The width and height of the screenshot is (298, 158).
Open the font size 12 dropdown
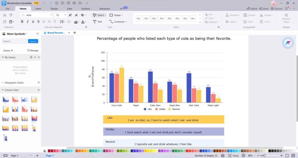coord(65,15)
